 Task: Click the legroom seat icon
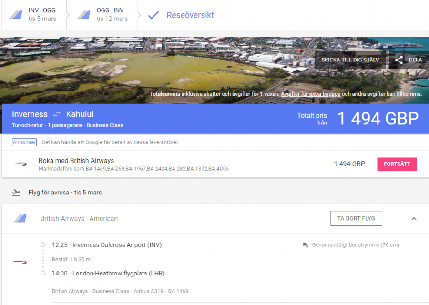[305, 245]
